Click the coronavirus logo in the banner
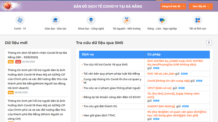Image resolution: width=218 pixels, height=122 pixels. pos(8,6)
